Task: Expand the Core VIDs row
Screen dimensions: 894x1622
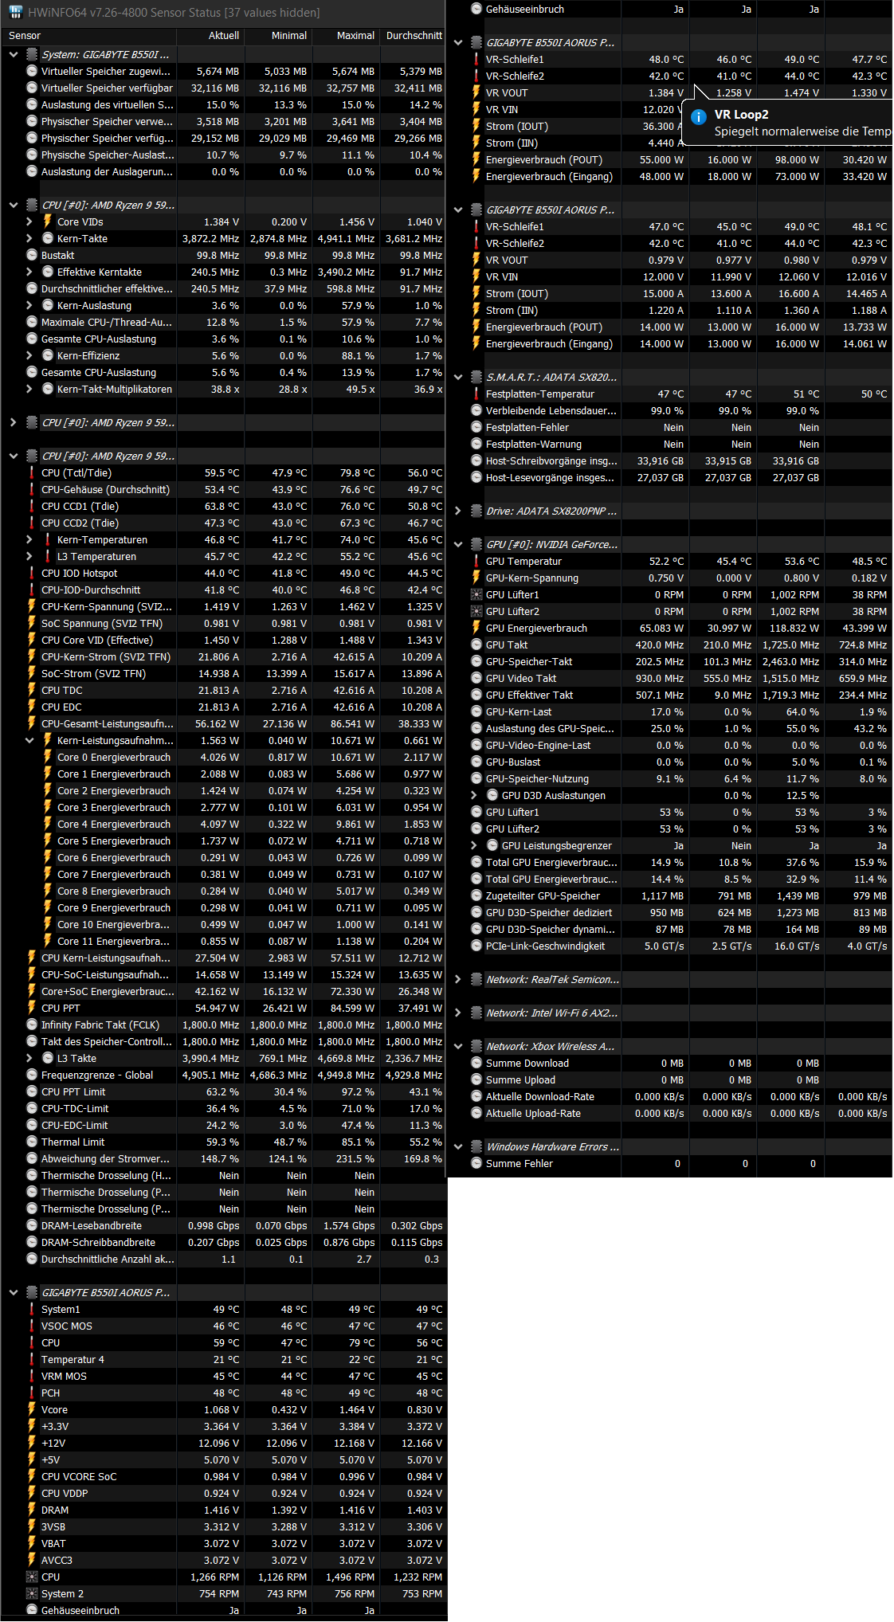Action: click(x=29, y=221)
